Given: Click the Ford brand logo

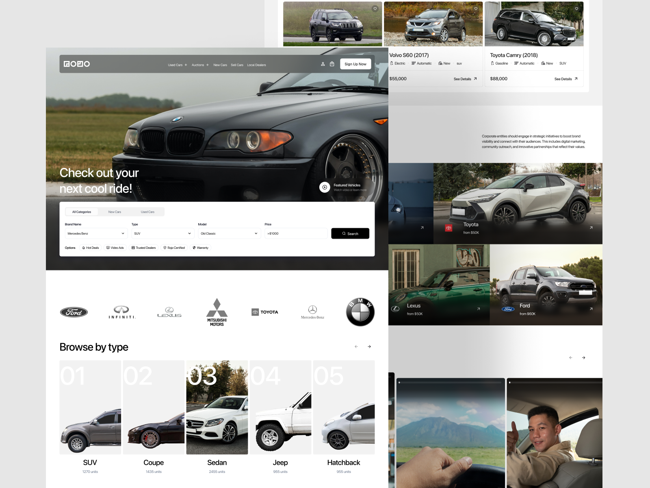Looking at the screenshot, I should pos(74,312).
